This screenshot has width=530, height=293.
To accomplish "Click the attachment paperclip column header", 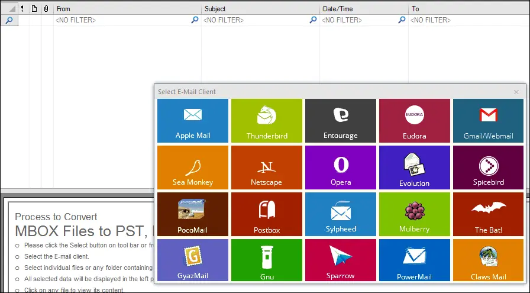I will point(46,9).
